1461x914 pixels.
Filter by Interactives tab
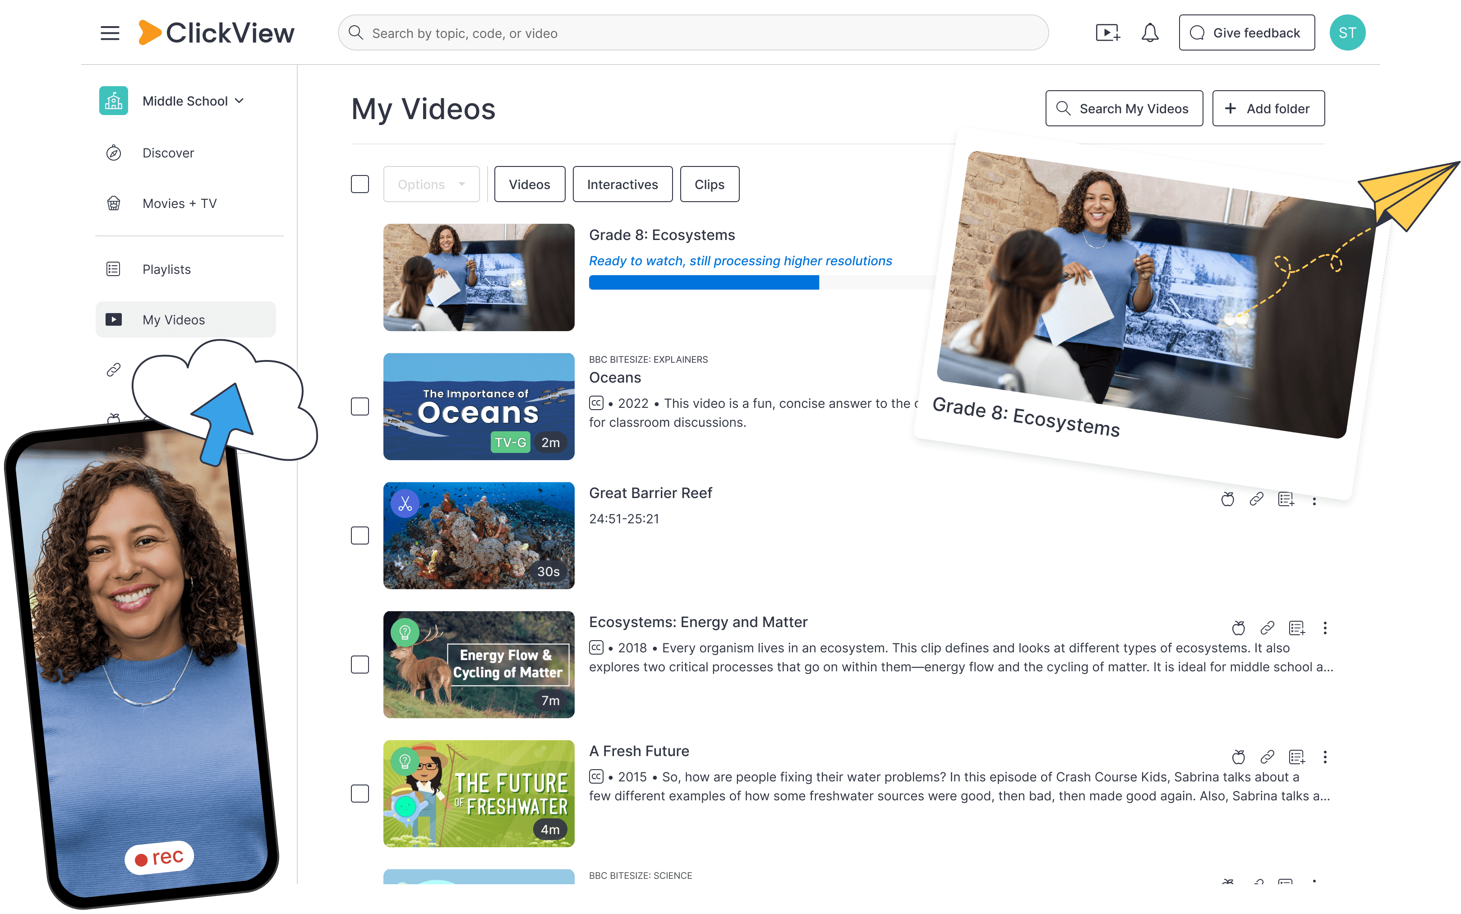pos(622,184)
